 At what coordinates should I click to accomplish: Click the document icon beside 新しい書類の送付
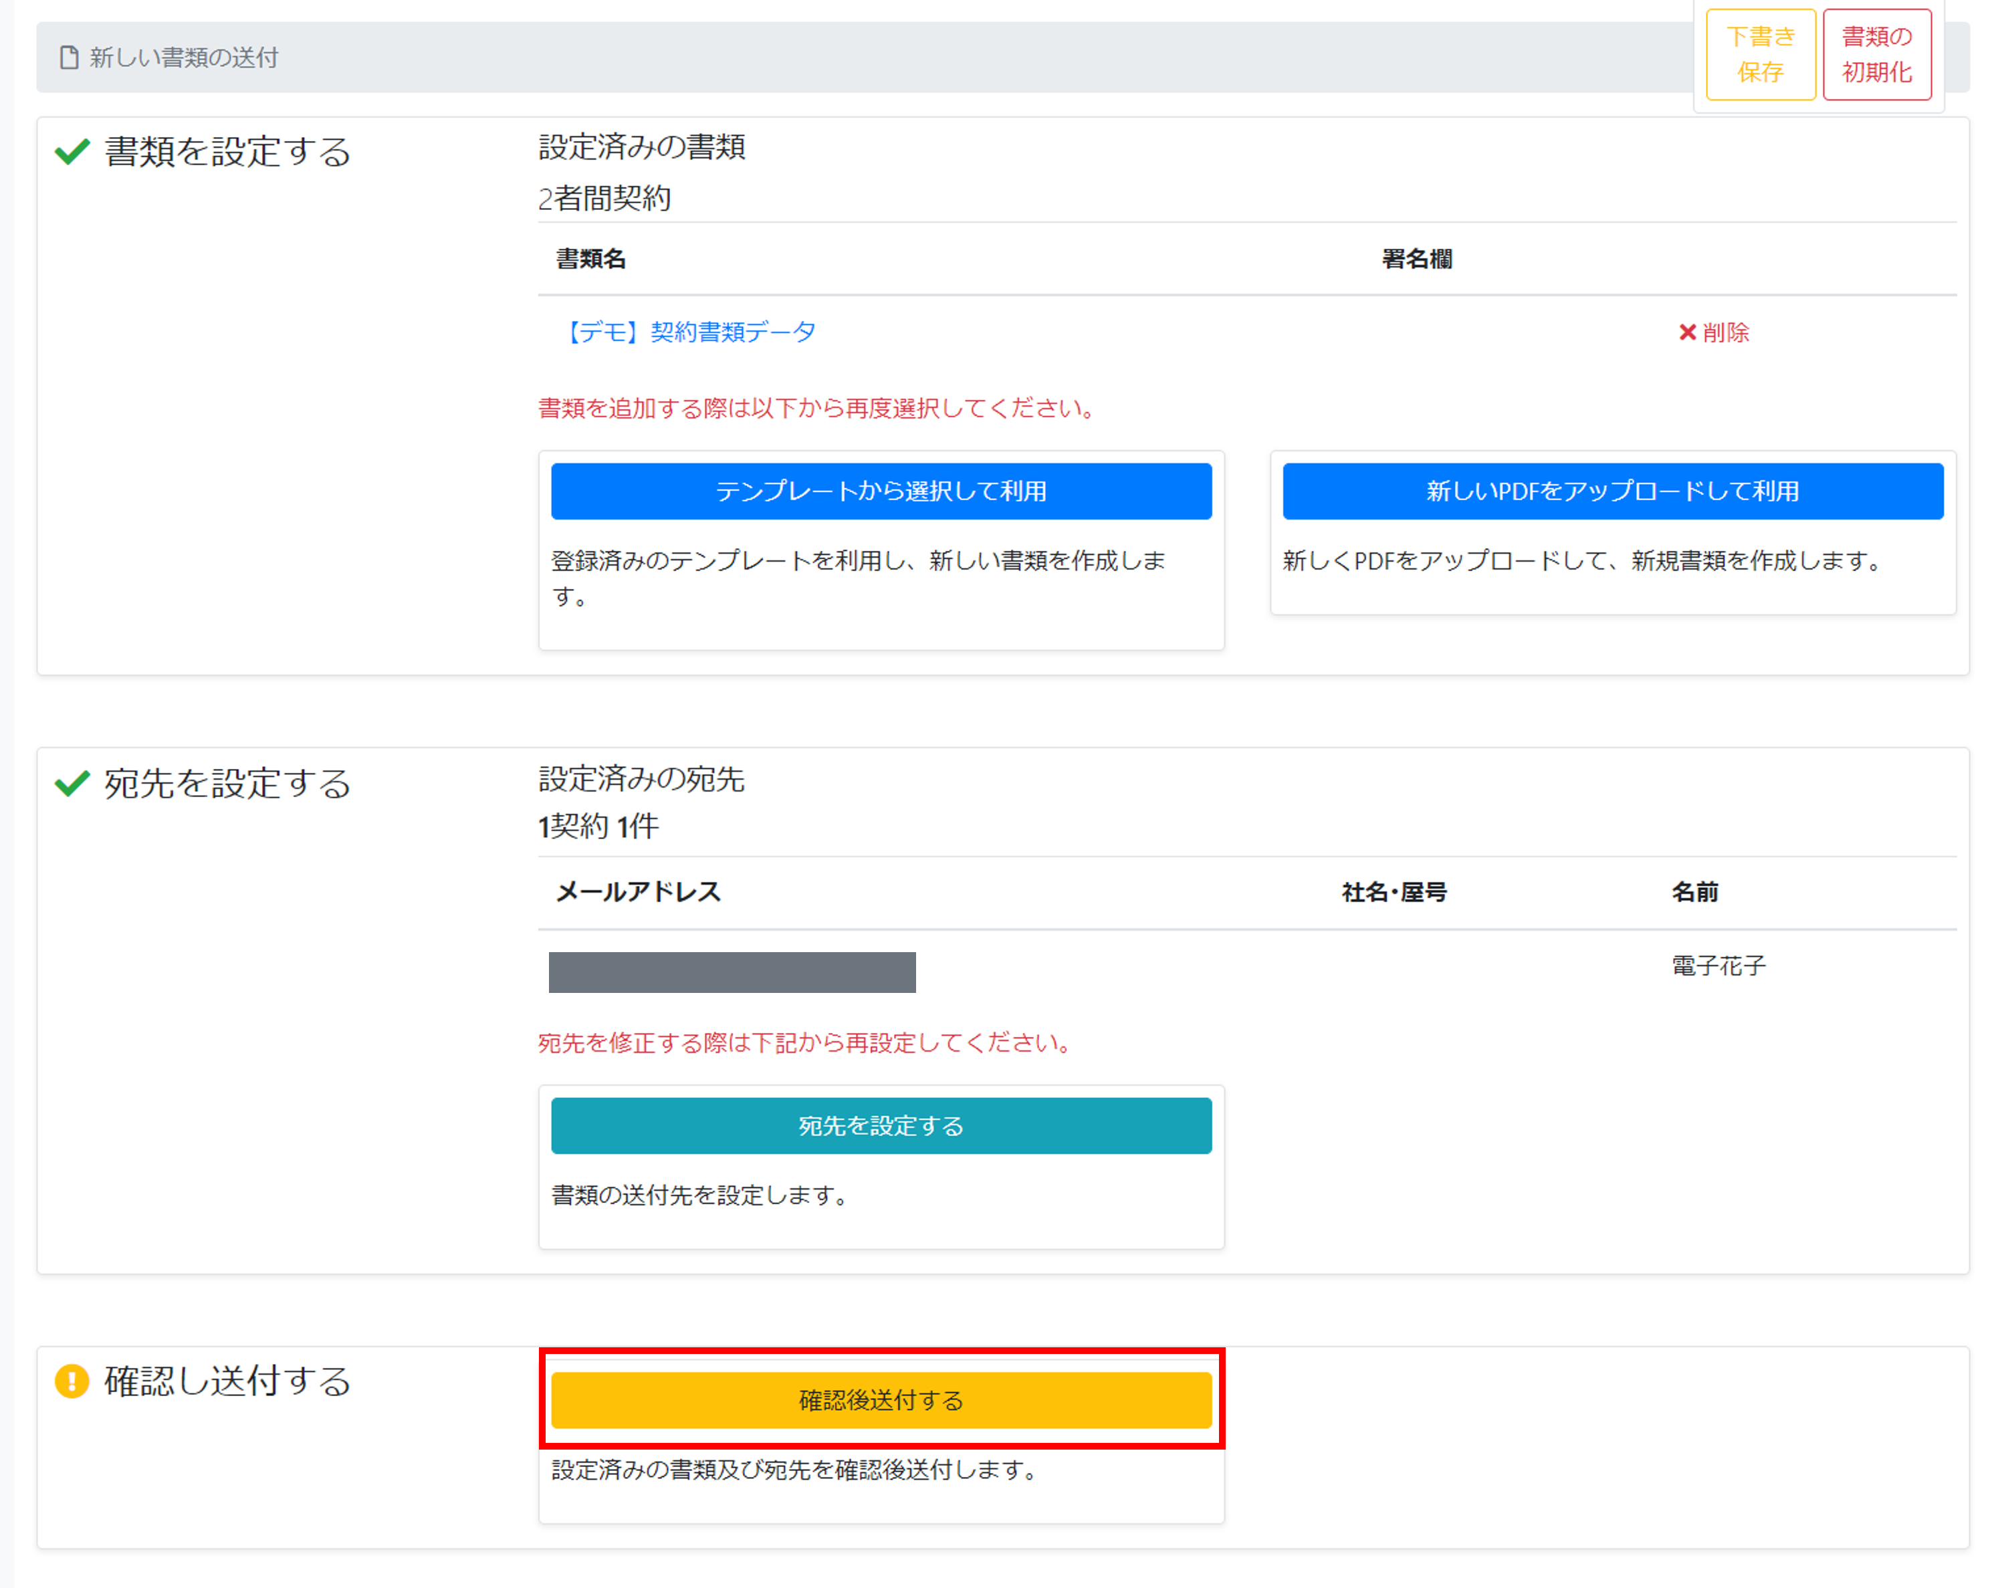click(69, 58)
